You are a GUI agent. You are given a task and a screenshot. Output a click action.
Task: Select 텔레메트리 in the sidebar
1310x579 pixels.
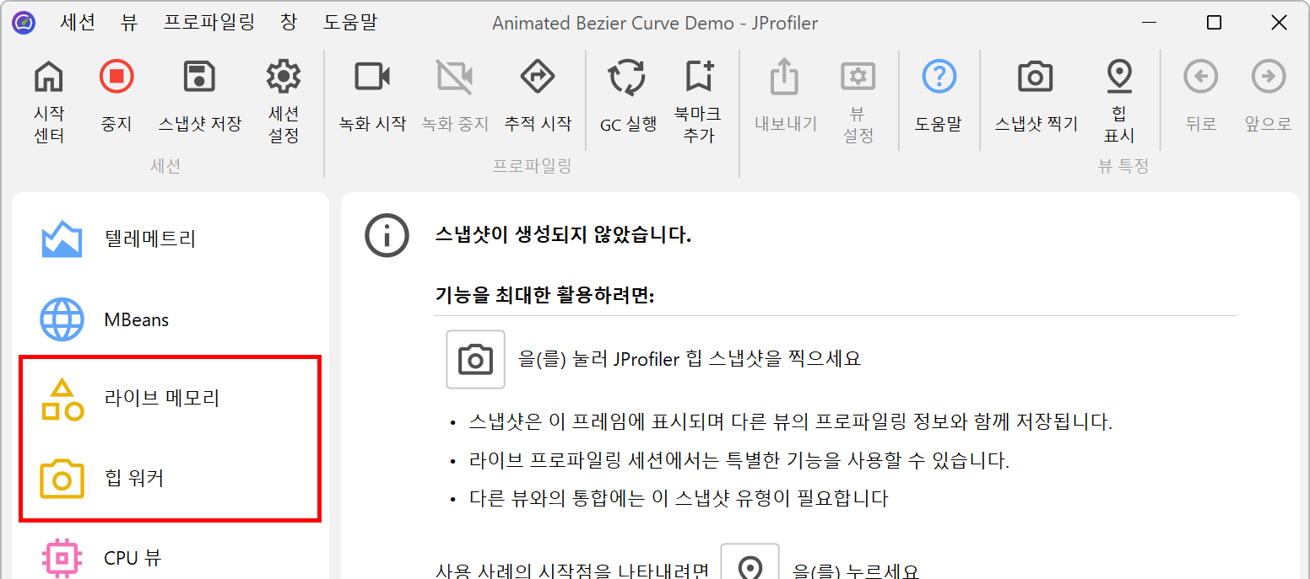170,239
